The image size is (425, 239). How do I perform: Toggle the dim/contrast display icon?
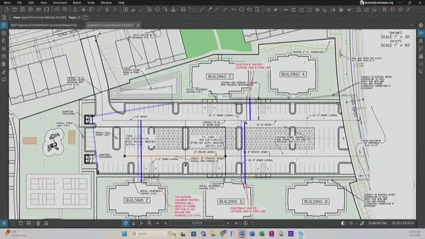[343, 223]
